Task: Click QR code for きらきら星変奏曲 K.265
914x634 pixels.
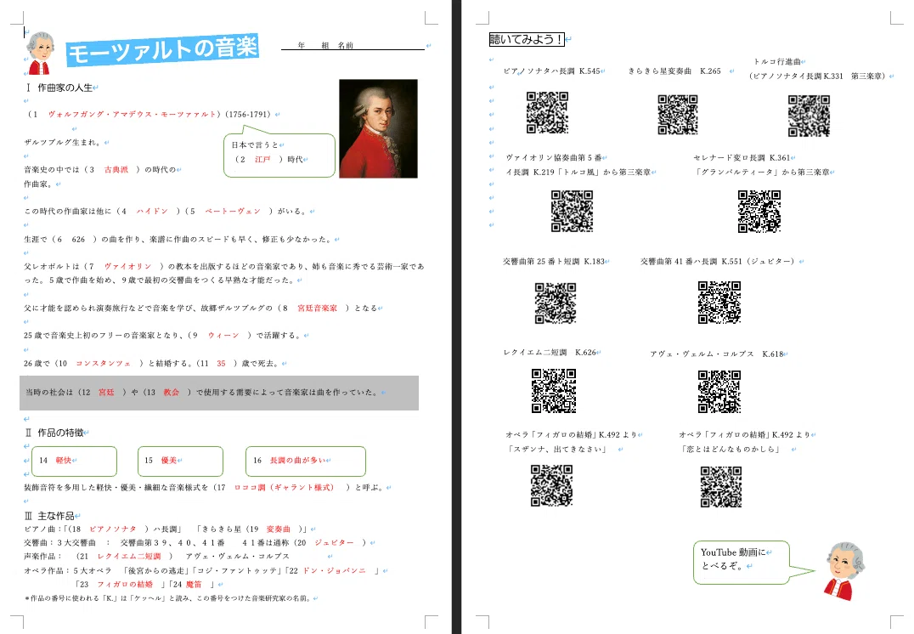Action: pyautogui.click(x=678, y=115)
